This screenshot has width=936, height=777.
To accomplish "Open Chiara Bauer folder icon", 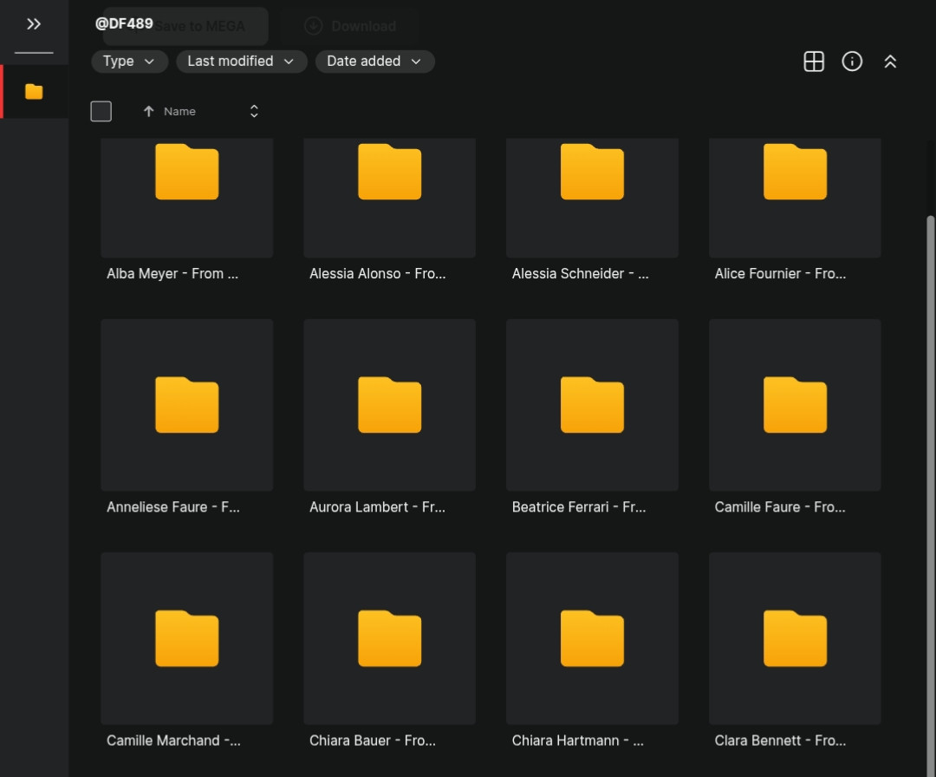I will (390, 638).
